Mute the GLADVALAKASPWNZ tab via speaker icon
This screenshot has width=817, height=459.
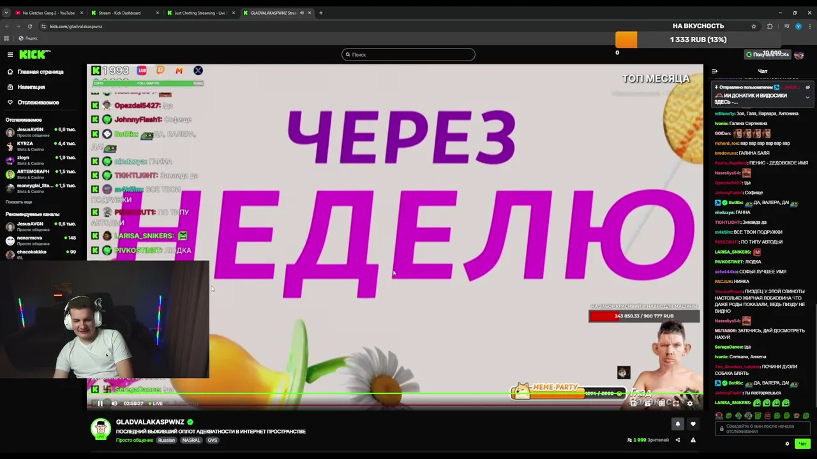click(302, 13)
